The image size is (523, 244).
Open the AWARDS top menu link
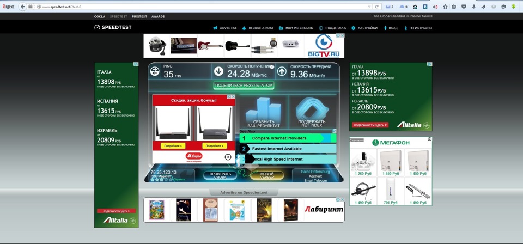[x=158, y=16]
